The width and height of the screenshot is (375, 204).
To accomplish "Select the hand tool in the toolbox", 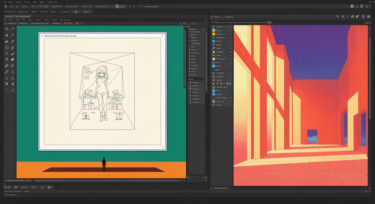I will point(13,84).
